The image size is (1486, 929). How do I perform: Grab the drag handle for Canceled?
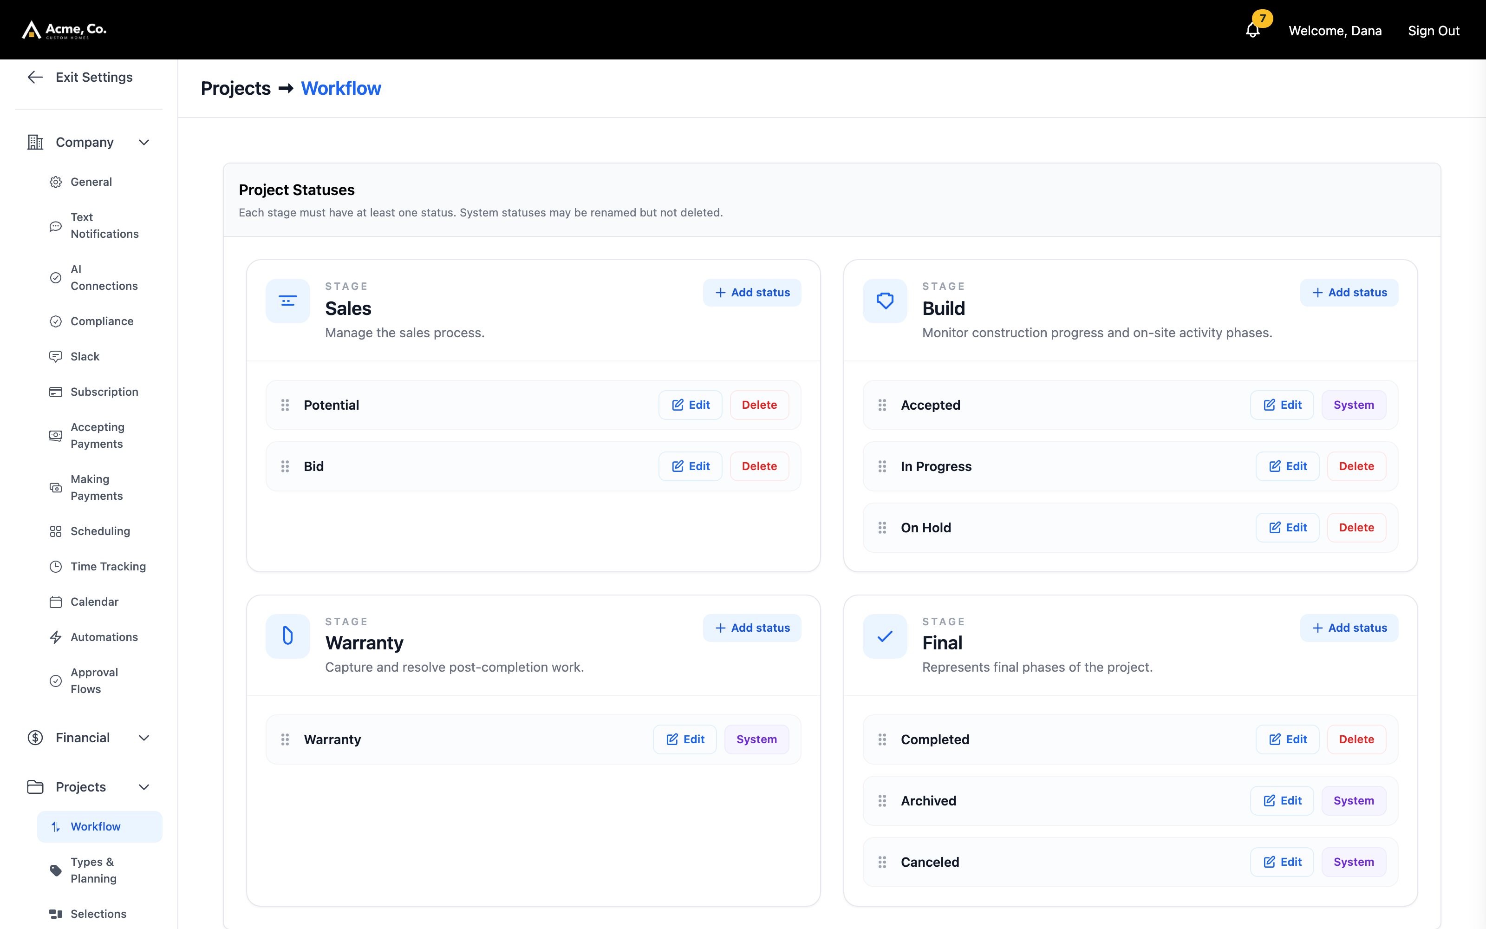click(x=882, y=862)
